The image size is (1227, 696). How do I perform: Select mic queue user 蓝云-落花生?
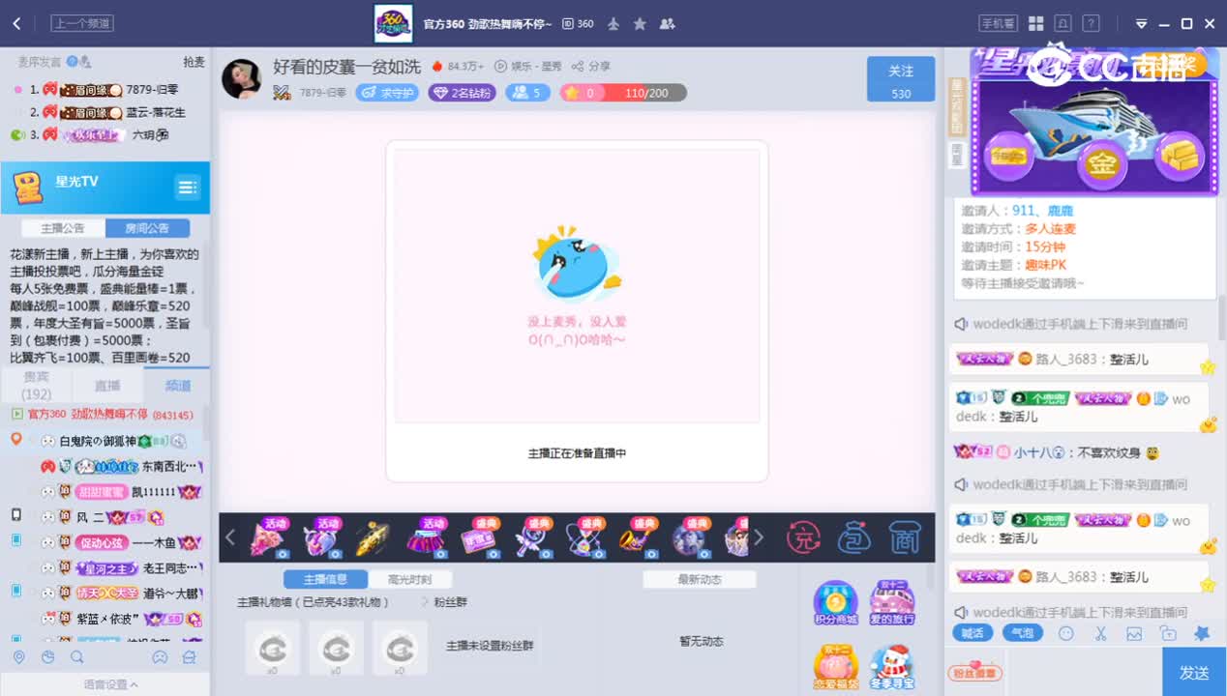155,112
